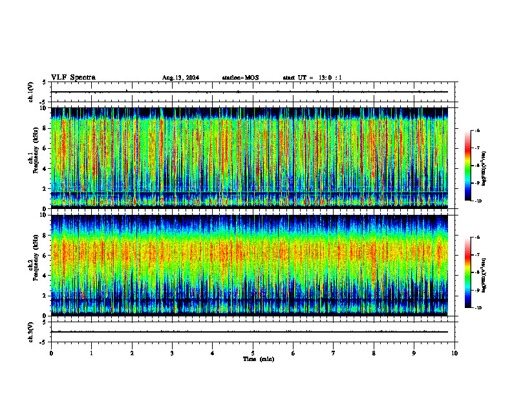Viewport: 512px width, 396px height.
Task: Click the "-8" label on ch.1 colorbar
Action: pos(477,166)
